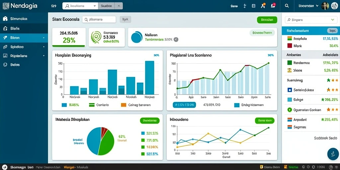Viewport: 340px width, 170px height.
Task: Click the Budos circle icon in sidebar
Action: point(5,65)
